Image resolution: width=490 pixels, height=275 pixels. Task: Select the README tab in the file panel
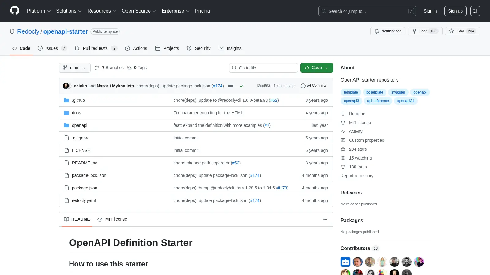pos(77,219)
